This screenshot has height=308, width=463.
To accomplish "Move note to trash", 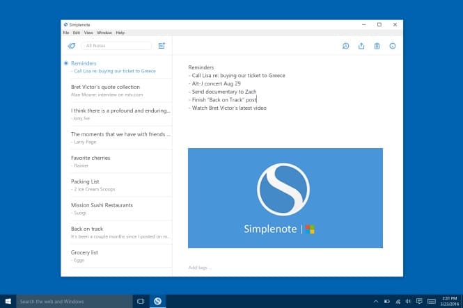I will click(377, 46).
